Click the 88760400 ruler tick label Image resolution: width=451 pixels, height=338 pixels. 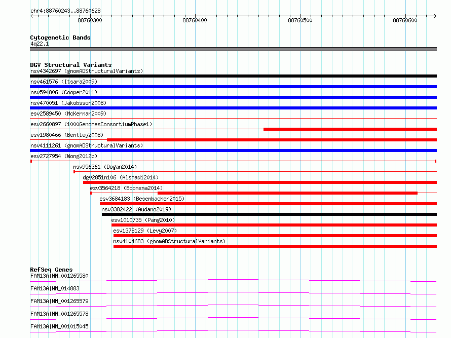195,20
